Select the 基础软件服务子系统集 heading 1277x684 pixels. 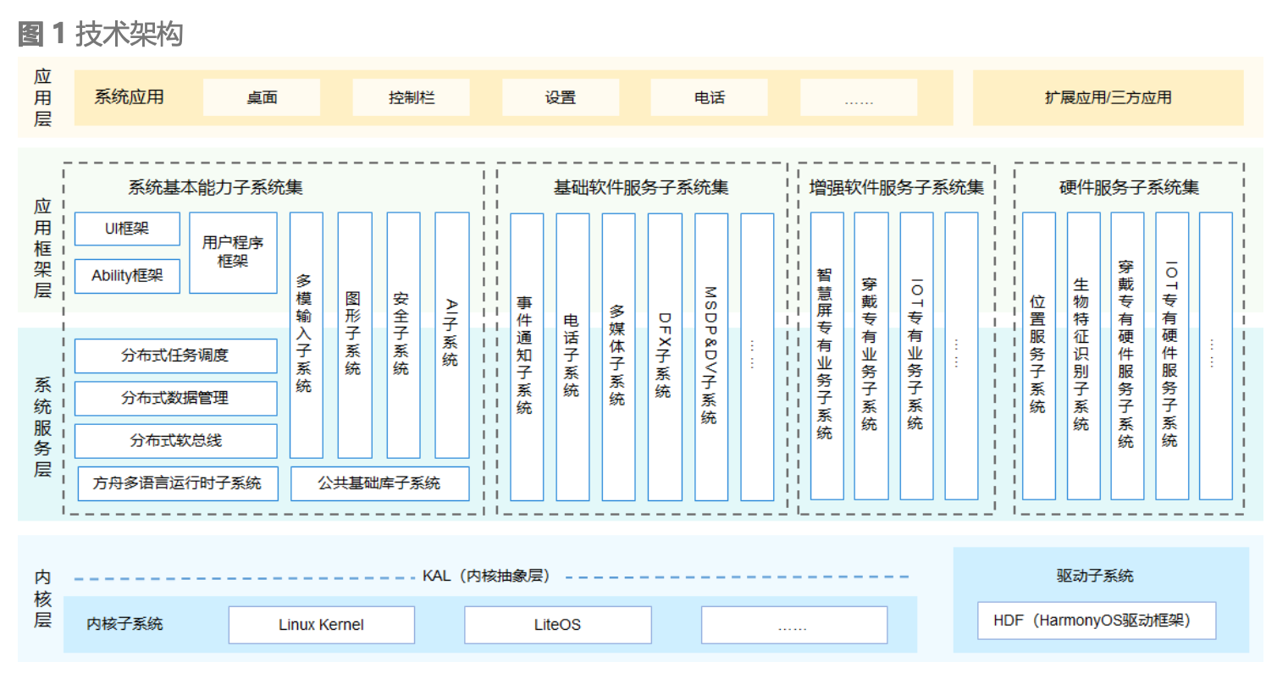click(641, 187)
